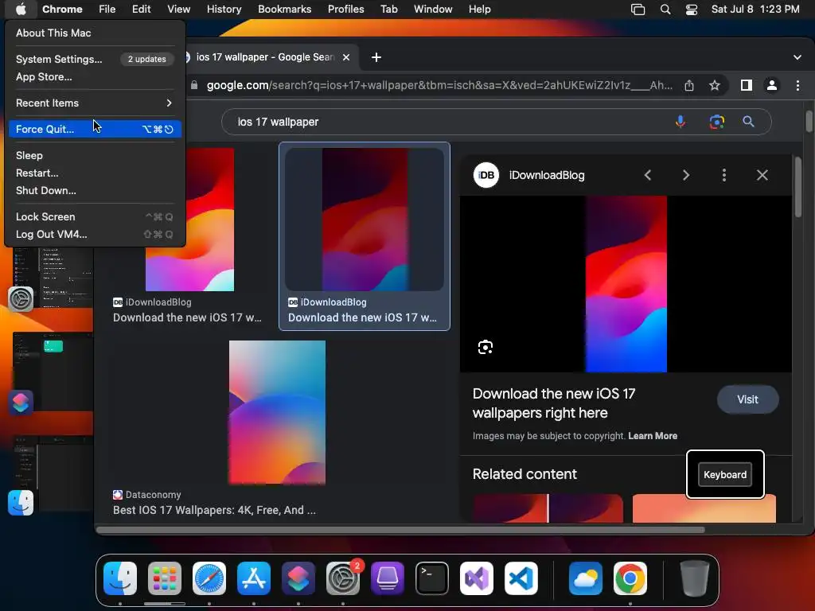Image resolution: width=815 pixels, height=611 pixels.
Task: Expand Recent Items submenu
Action: pos(95,103)
